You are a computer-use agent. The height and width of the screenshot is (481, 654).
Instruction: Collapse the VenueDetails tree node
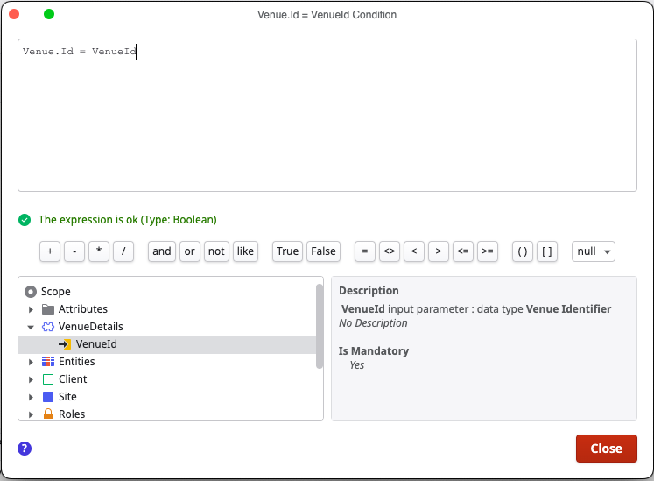point(31,327)
